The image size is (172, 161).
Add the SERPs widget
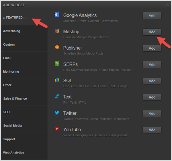coord(152,65)
